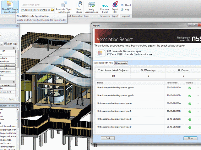Close the Project Browser panel icon

click(18, 106)
